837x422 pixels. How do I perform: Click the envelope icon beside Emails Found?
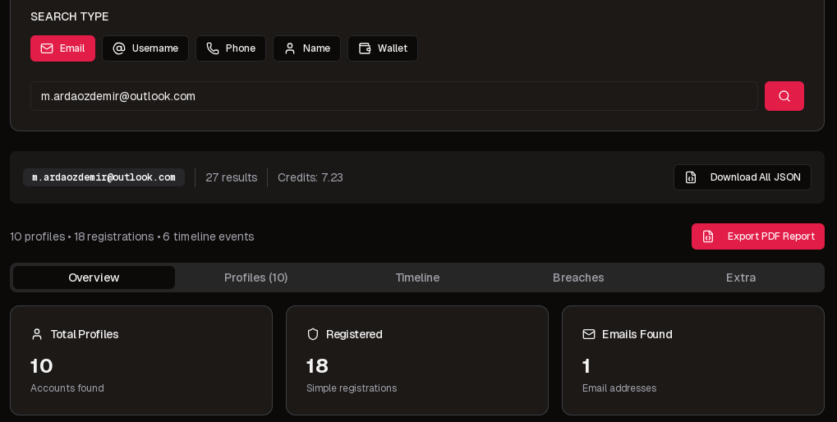coord(589,334)
